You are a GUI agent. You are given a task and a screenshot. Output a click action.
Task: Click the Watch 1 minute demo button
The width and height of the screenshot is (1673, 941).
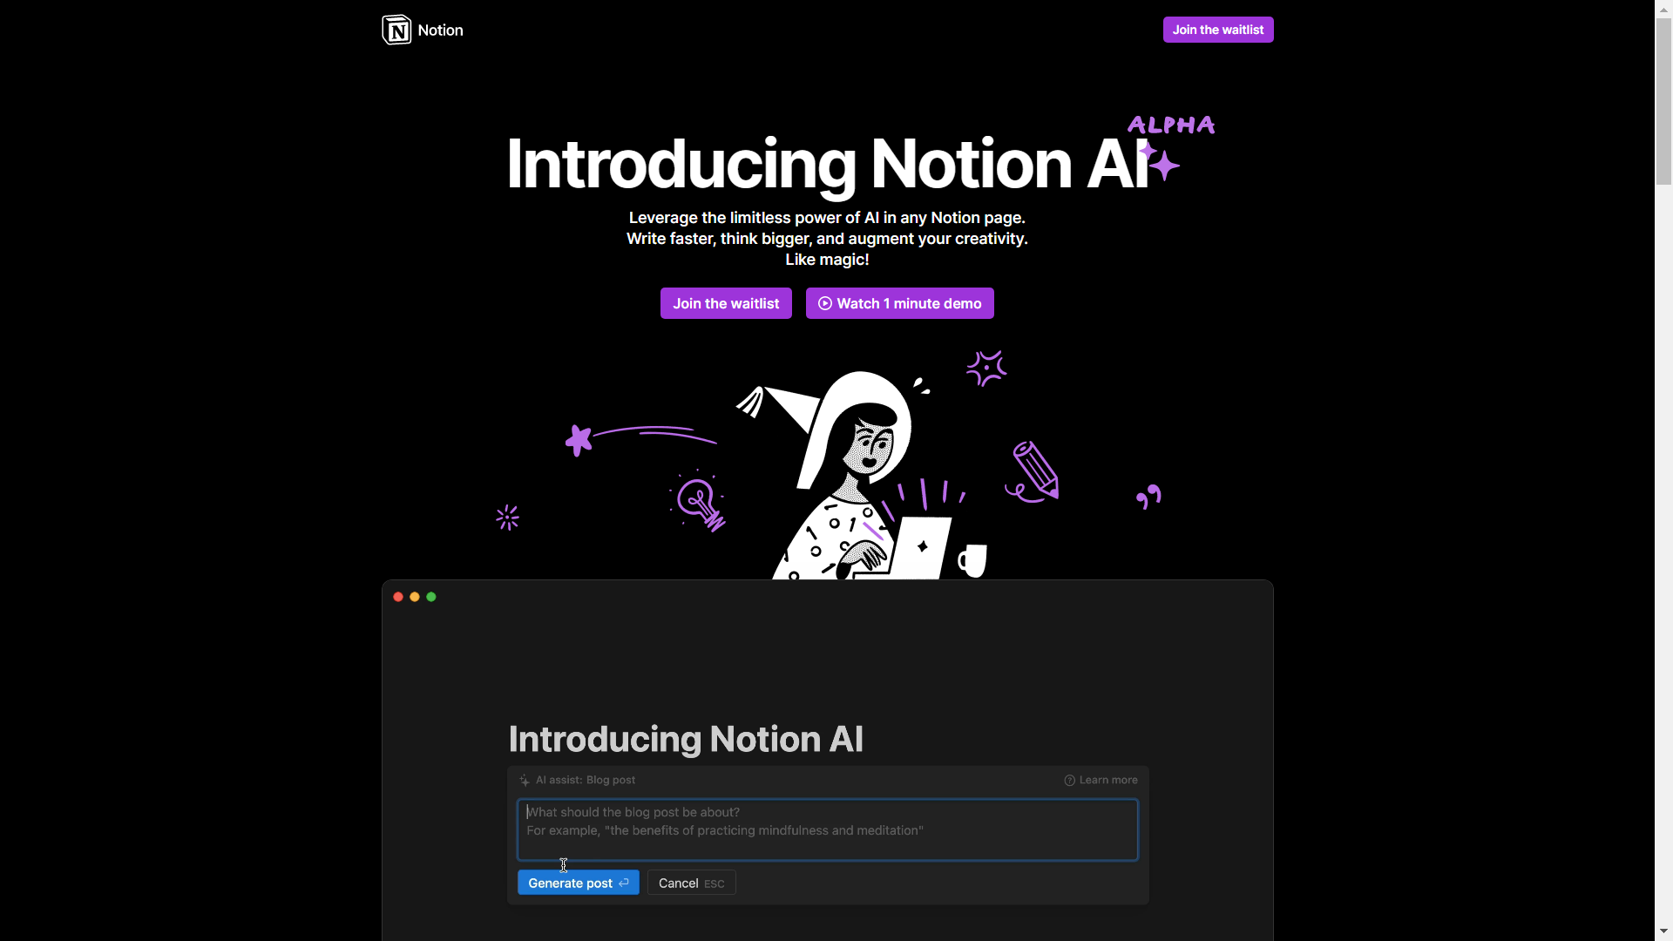(900, 302)
